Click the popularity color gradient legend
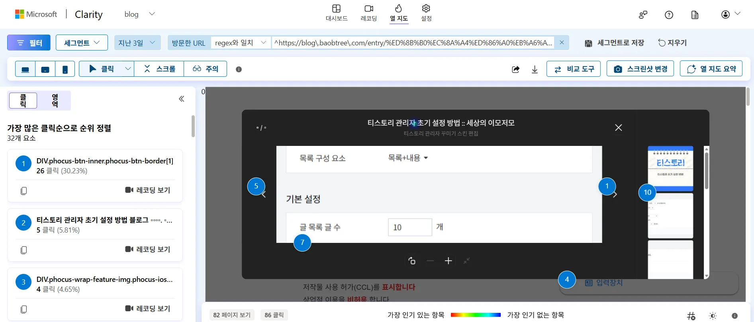The height and width of the screenshot is (322, 754). pyautogui.click(x=476, y=315)
